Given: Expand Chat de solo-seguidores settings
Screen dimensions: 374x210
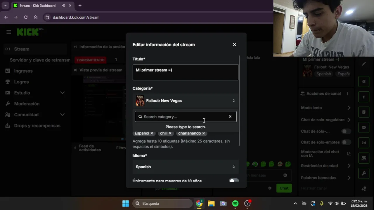Looking at the screenshot, I should click(x=349, y=120).
